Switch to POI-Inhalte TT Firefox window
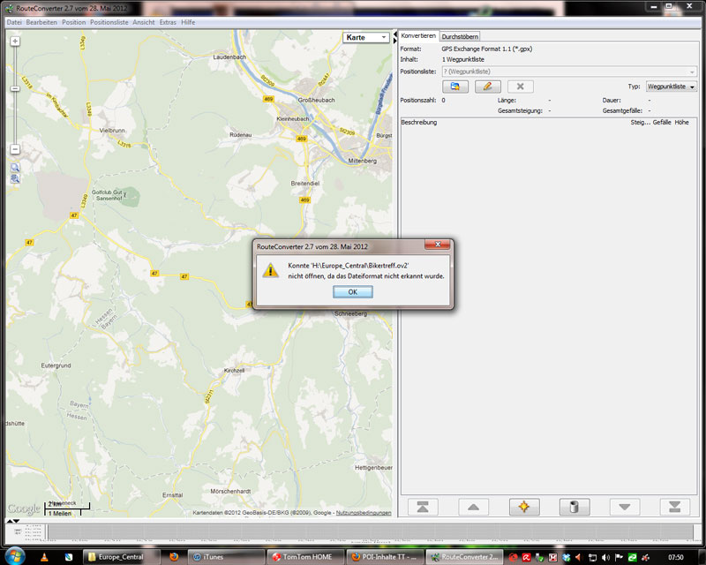This screenshot has width=706, height=565. pyautogui.click(x=385, y=557)
